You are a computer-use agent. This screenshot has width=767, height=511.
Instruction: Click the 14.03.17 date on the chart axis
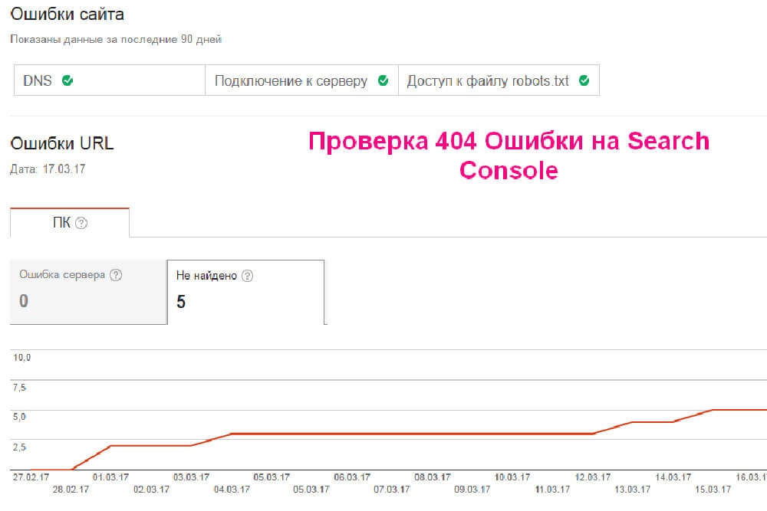673,477
